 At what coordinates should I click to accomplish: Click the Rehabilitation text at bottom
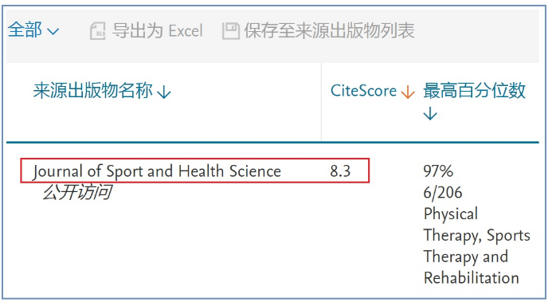click(471, 278)
